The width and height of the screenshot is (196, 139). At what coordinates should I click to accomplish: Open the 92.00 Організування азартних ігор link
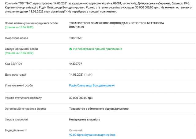[x=92, y=134]
